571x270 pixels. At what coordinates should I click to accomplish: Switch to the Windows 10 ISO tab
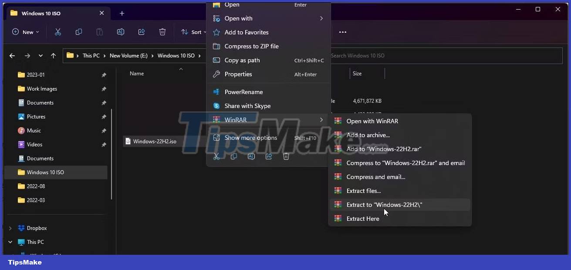point(41,13)
